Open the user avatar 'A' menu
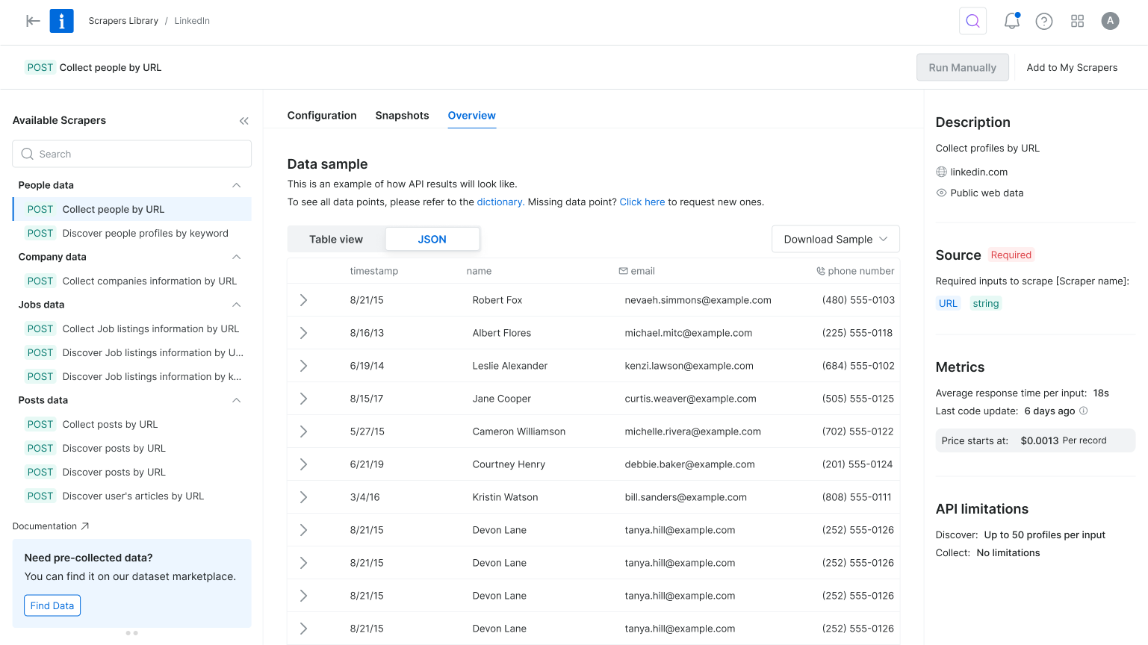 click(x=1110, y=21)
